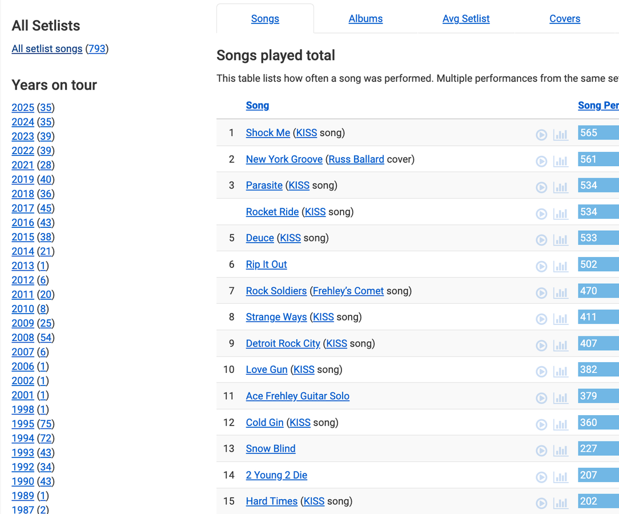Play the Parasite song preview

[541, 187]
